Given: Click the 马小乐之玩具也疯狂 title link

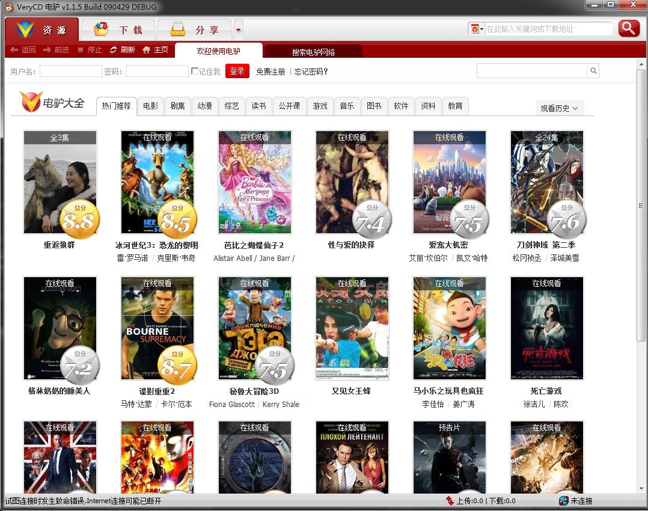Looking at the screenshot, I should pyautogui.click(x=448, y=391).
